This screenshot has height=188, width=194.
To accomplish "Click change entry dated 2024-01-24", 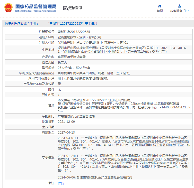I will [124, 163].
